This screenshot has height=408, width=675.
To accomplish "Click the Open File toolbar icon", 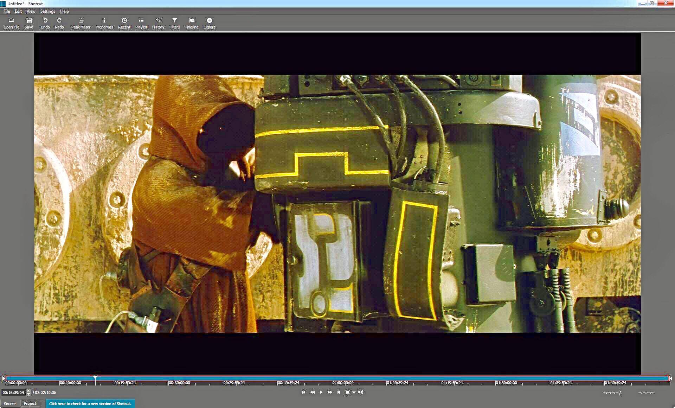I will pos(11,23).
